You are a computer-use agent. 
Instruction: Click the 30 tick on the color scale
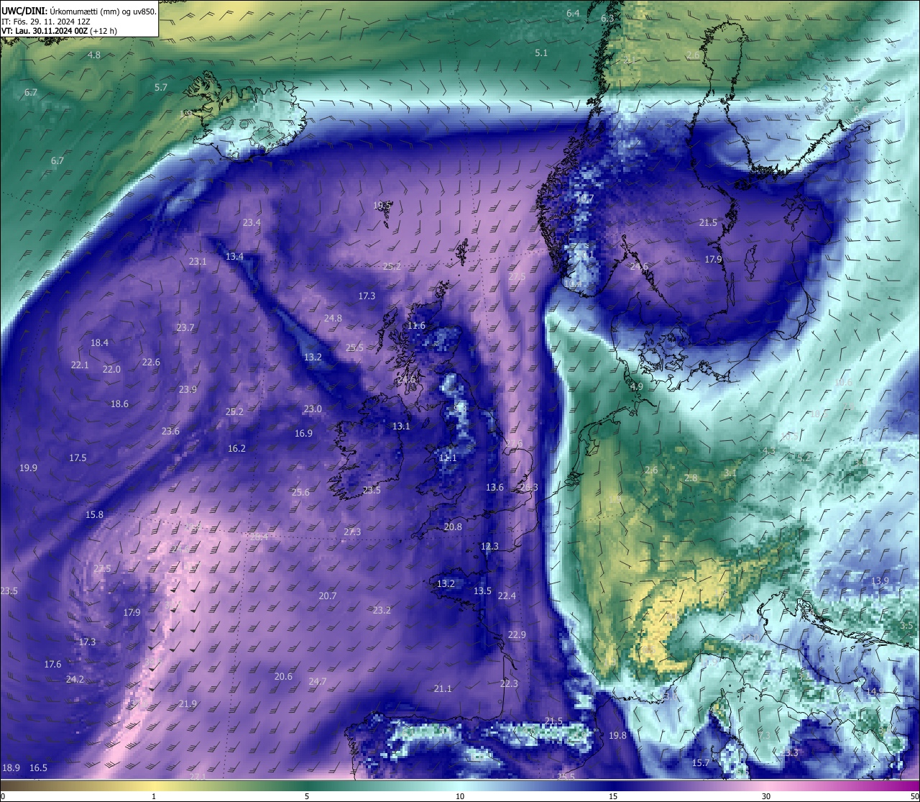[x=766, y=796]
